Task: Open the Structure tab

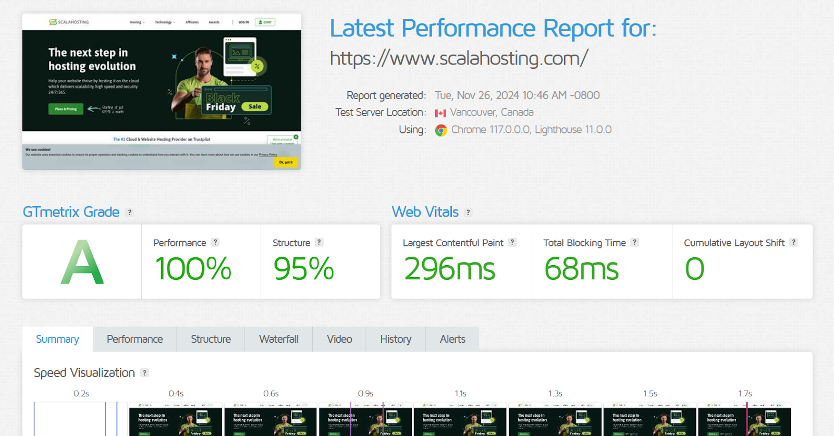Action: [x=211, y=339]
